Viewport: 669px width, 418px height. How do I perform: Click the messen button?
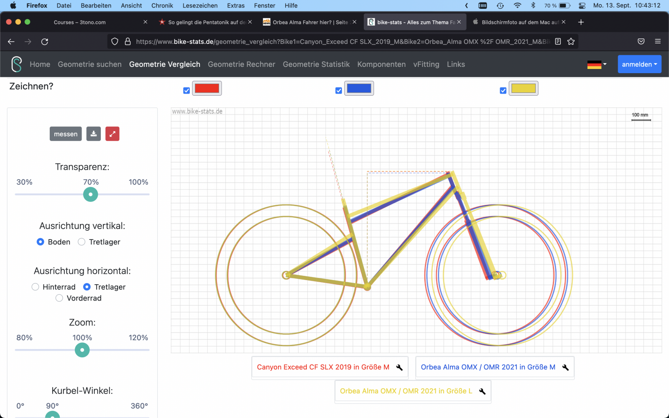(x=66, y=134)
